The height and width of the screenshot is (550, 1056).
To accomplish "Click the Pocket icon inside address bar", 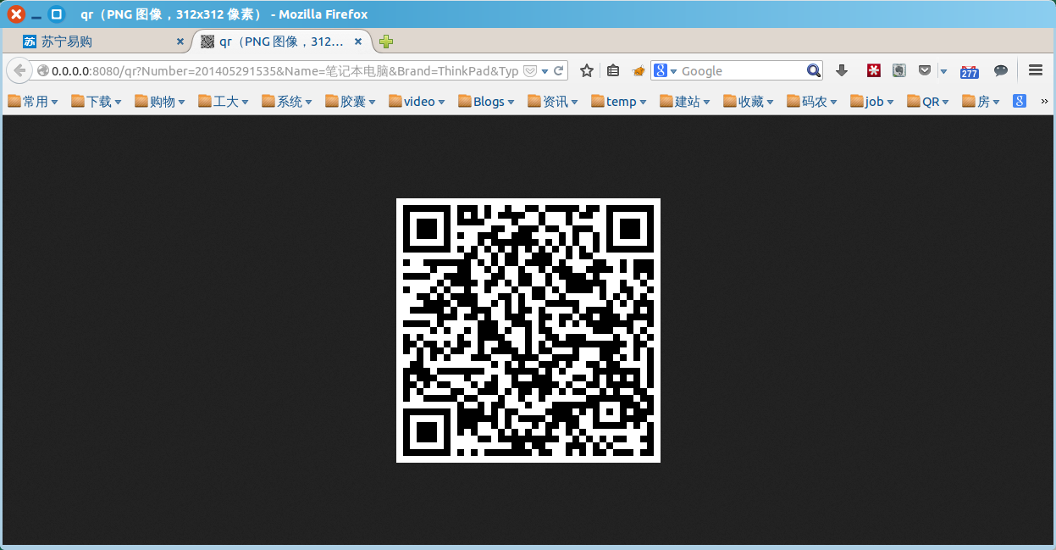I will click(530, 71).
